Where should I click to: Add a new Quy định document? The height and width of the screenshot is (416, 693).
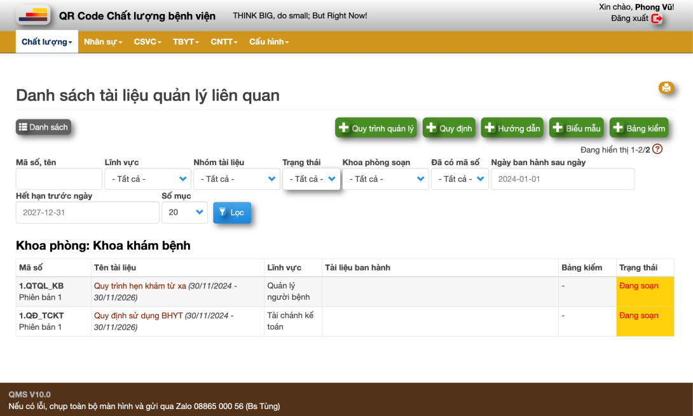pos(449,128)
